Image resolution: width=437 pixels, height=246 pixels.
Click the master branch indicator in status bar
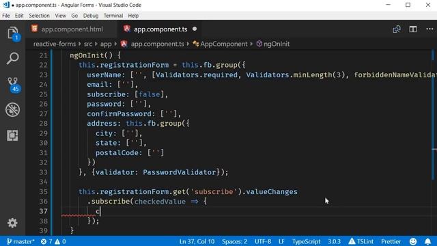[20, 241]
